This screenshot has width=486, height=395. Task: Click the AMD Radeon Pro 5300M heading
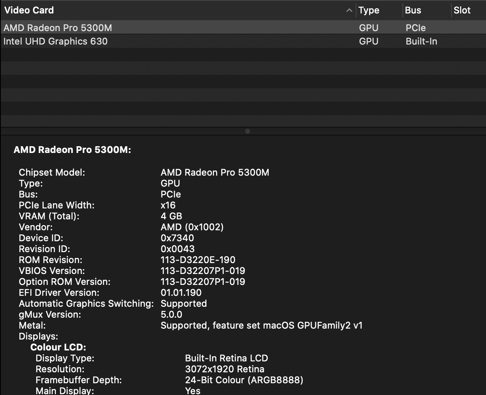72,150
